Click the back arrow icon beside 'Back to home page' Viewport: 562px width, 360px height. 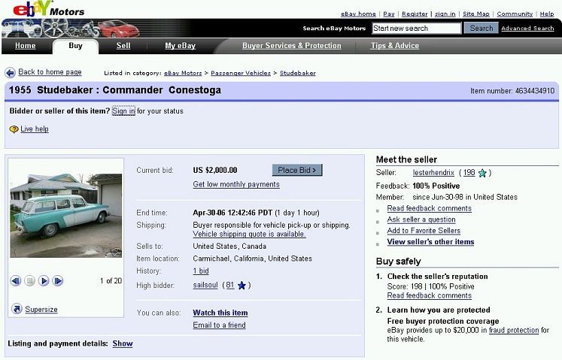click(x=10, y=73)
